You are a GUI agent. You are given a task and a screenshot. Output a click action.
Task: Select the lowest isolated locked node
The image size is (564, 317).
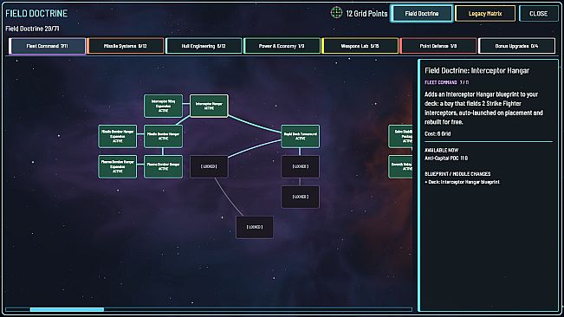pos(255,227)
